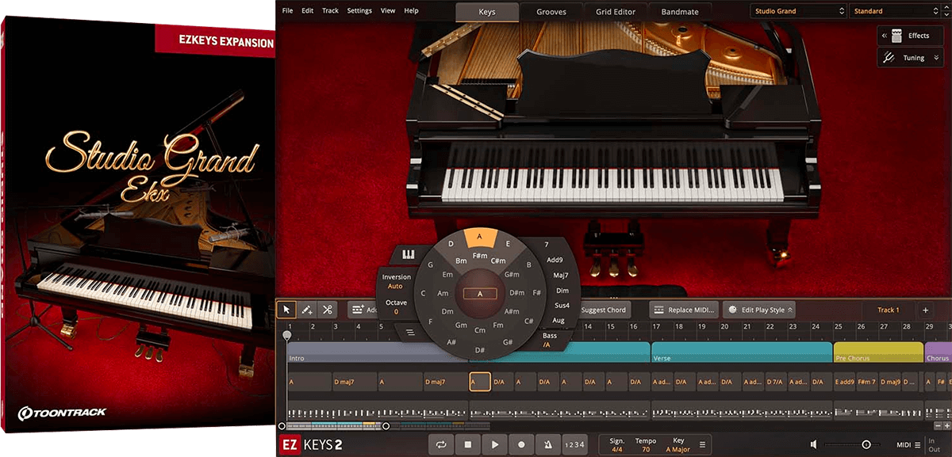This screenshot has height=457, width=952.
Task: Select the Verse song part
Action: 741,352
